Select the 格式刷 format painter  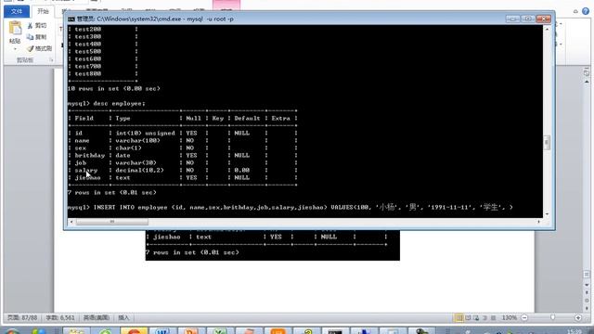(39, 48)
